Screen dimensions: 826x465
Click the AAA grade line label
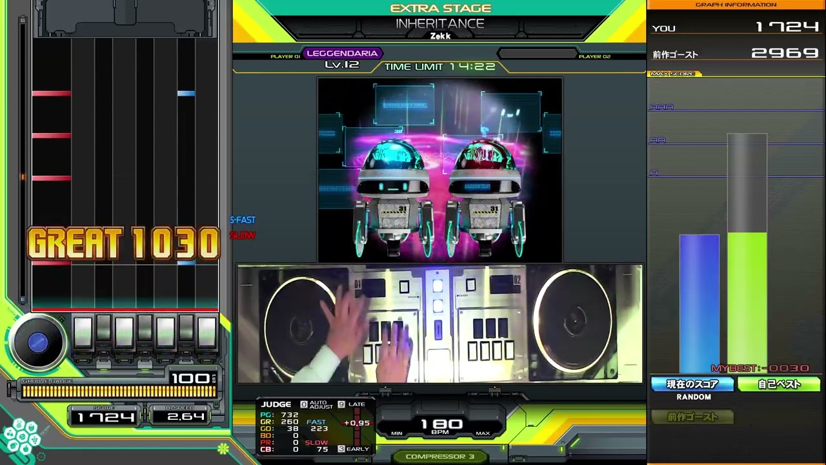pos(661,107)
